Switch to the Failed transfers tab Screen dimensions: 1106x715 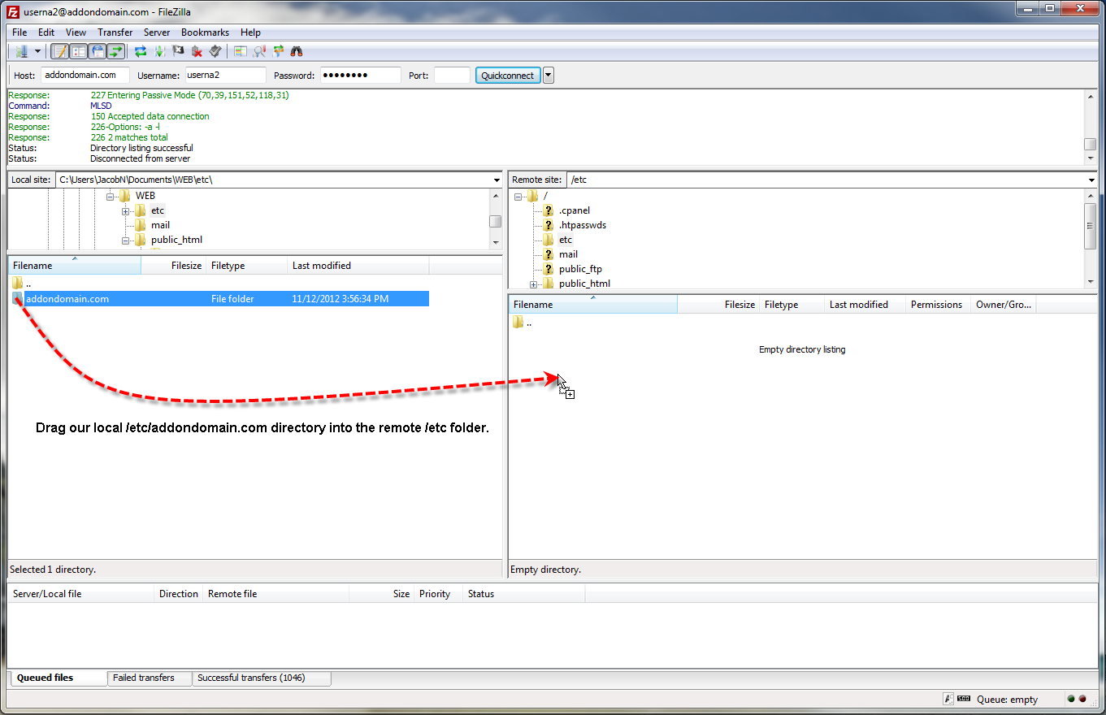click(x=144, y=678)
